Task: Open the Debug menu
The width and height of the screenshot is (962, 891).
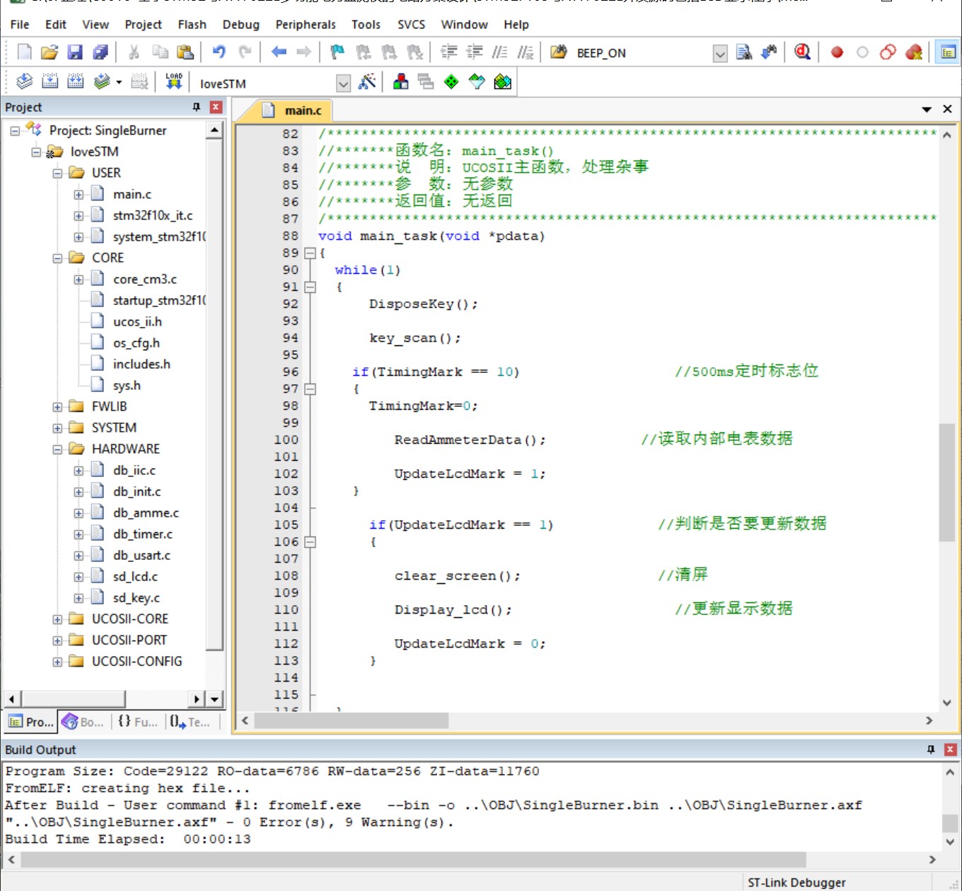Action: [241, 24]
